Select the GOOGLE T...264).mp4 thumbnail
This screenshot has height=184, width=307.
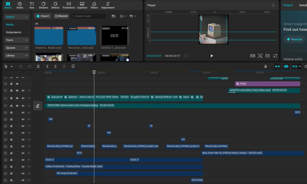(x=115, y=35)
